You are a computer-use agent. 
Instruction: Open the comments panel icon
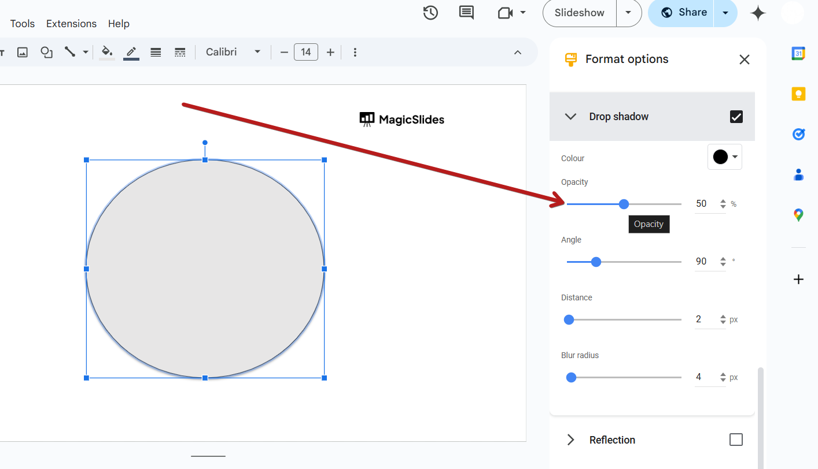tap(466, 13)
